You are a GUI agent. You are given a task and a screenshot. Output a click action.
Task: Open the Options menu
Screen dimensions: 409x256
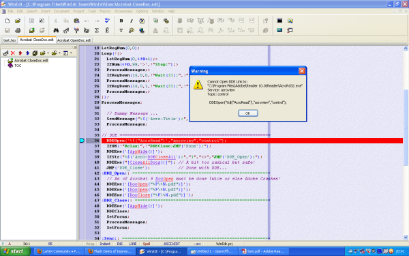142,11
